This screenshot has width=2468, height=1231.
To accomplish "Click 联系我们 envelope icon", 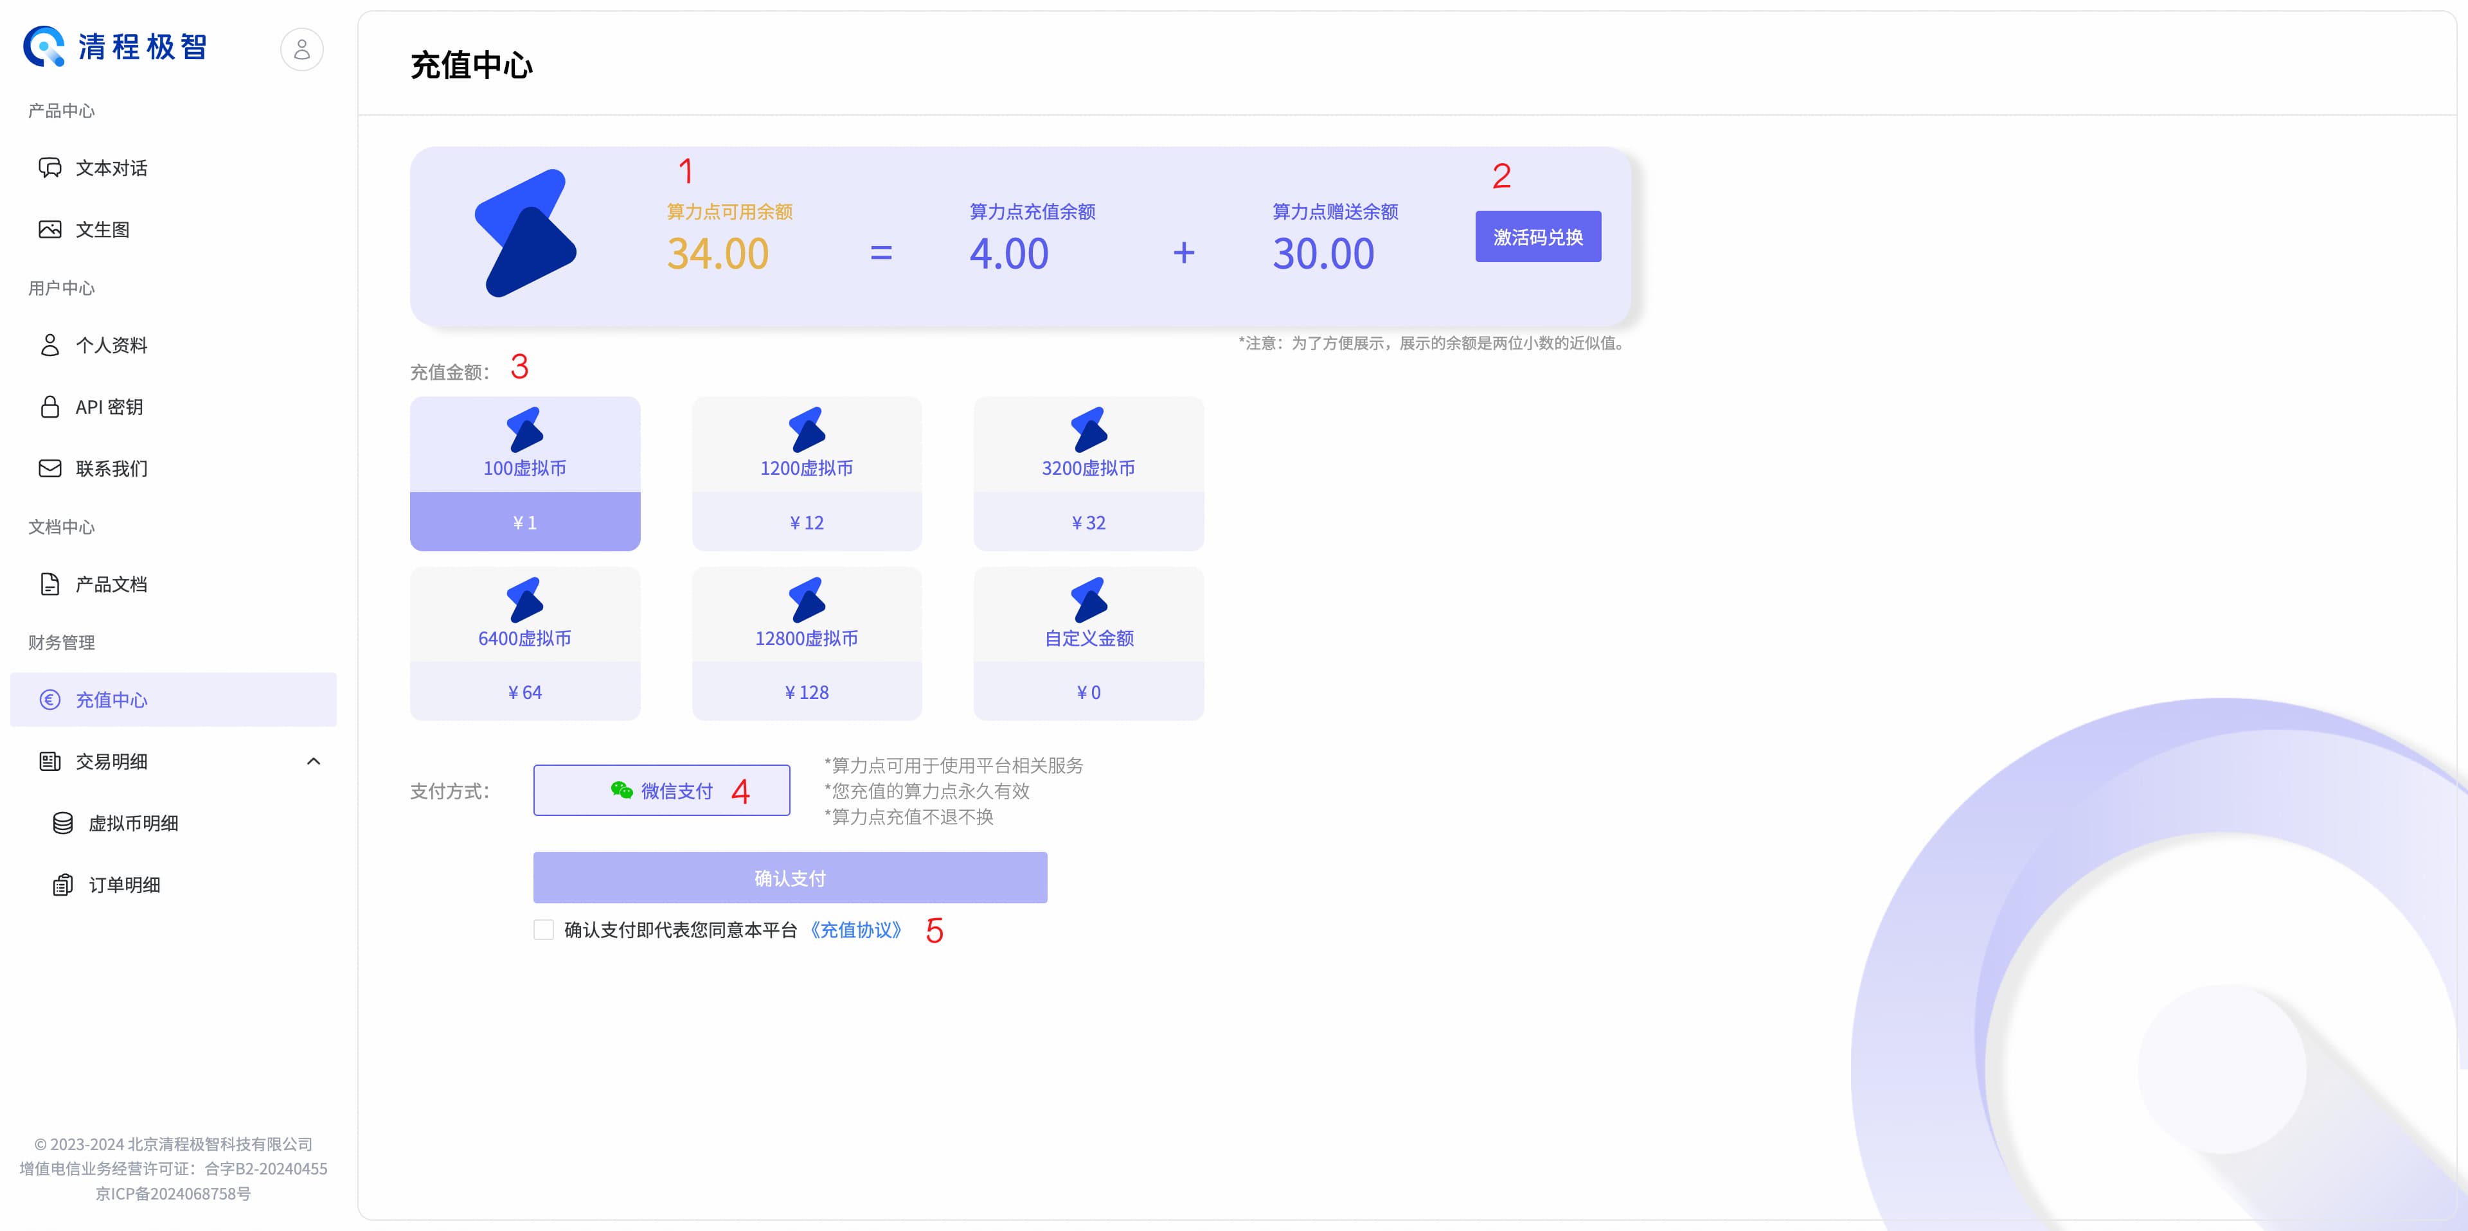I will click(x=50, y=468).
